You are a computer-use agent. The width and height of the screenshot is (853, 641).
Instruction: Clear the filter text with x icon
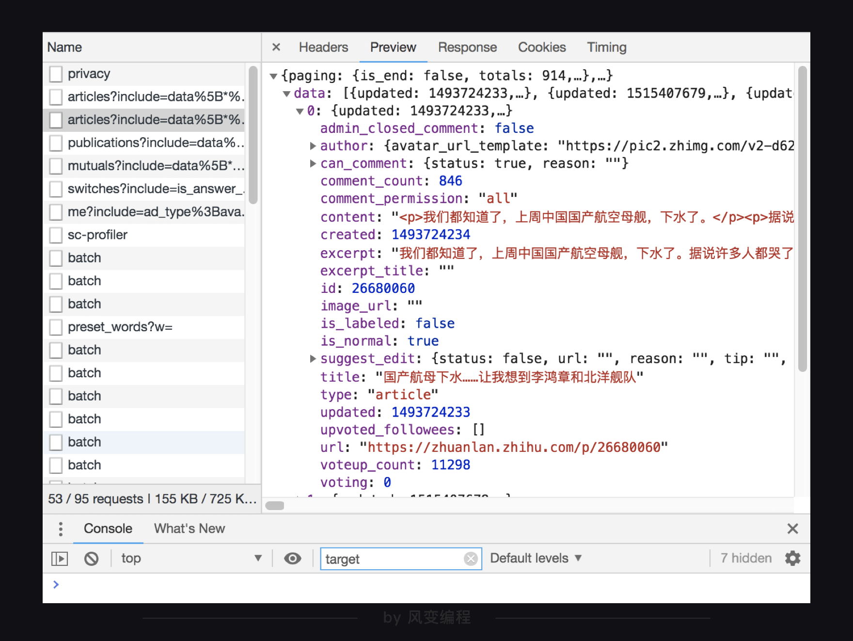[x=471, y=559]
